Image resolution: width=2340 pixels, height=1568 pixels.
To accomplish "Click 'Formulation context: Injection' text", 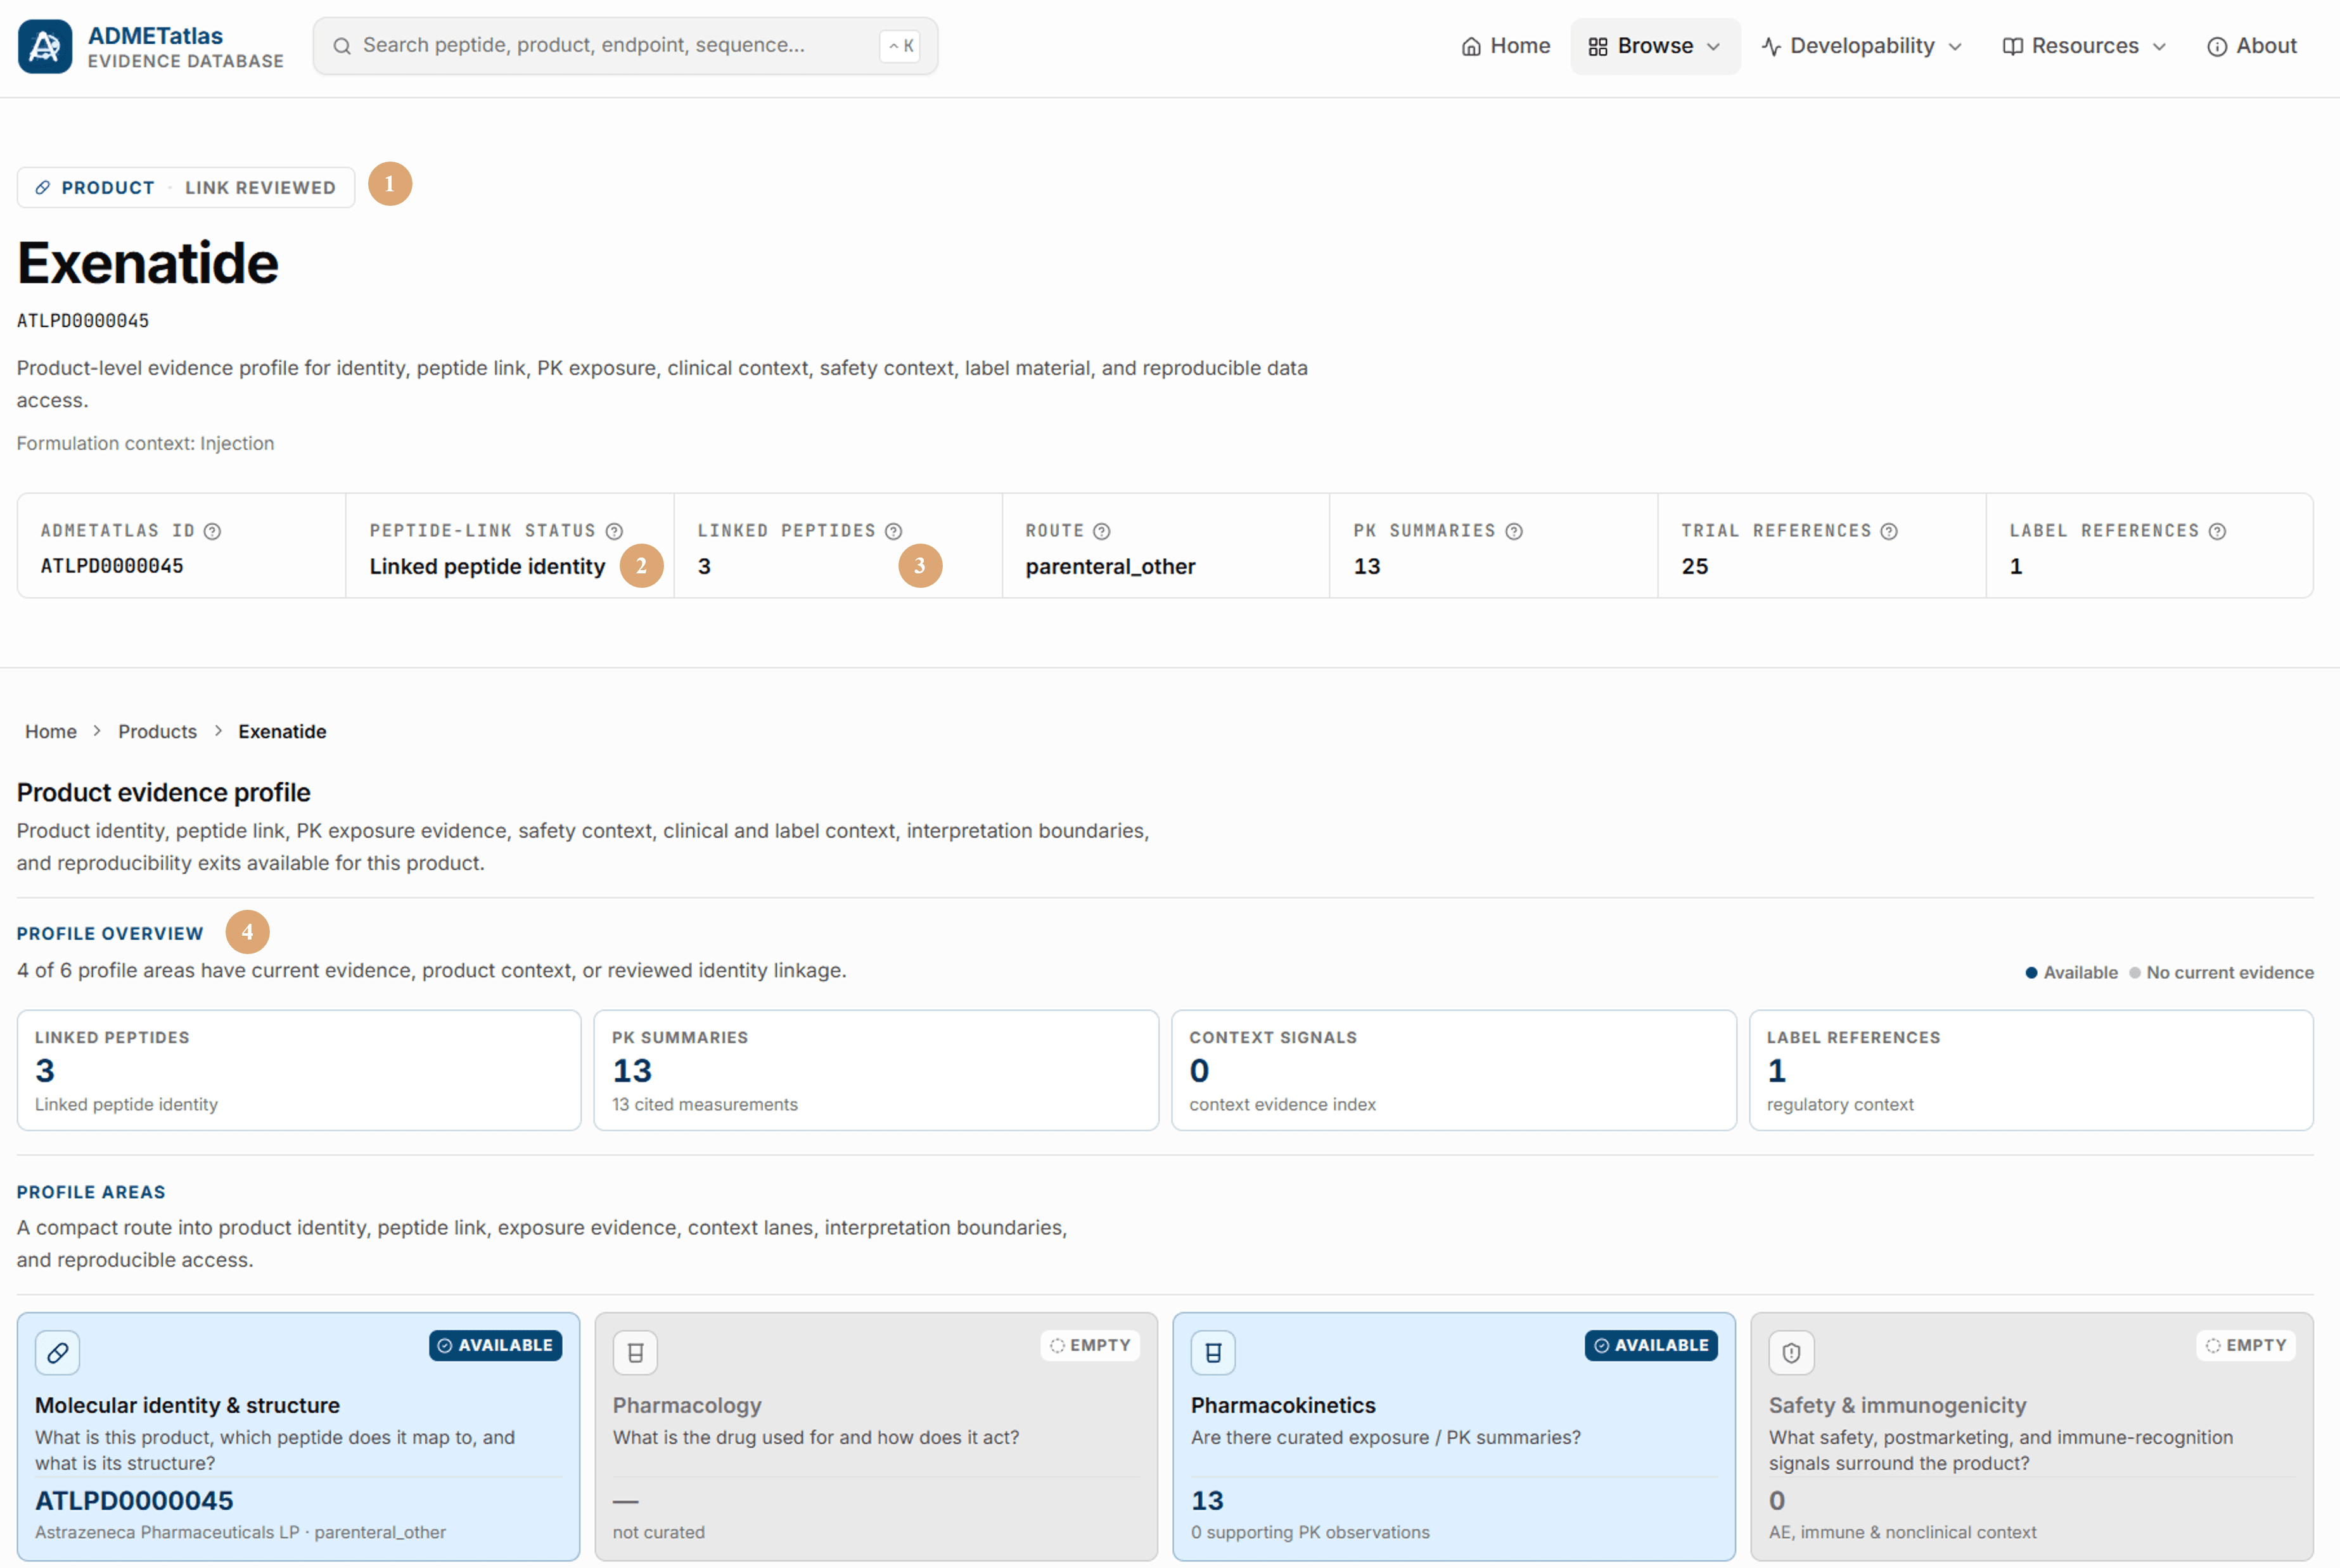I will pyautogui.click(x=145, y=443).
